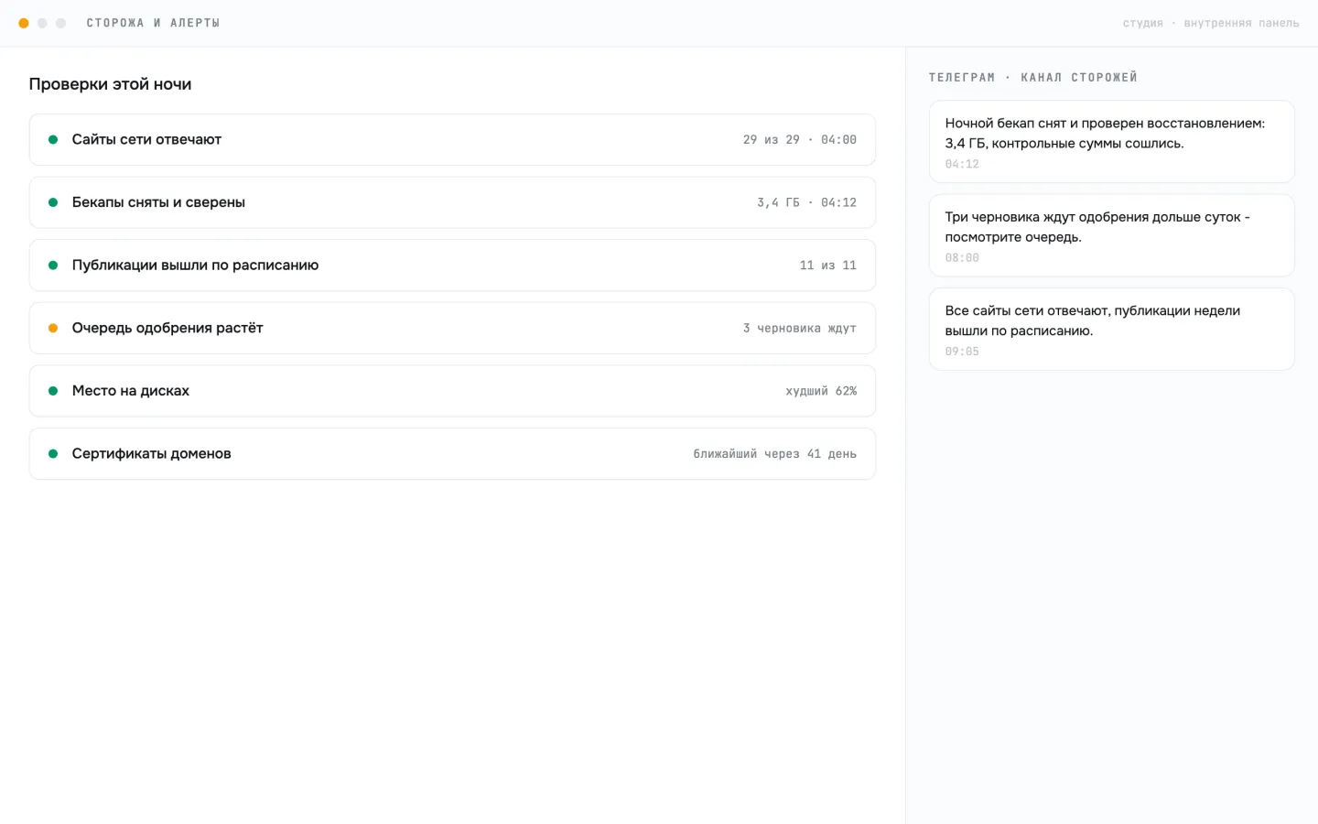This screenshot has width=1318, height=824.
Task: Click the 08:00 timestamp under the drafts message
Action: 962,258
